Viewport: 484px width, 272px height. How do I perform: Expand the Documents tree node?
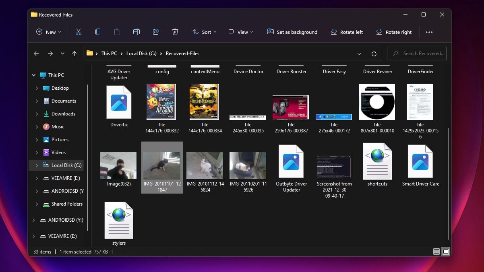tap(37, 101)
